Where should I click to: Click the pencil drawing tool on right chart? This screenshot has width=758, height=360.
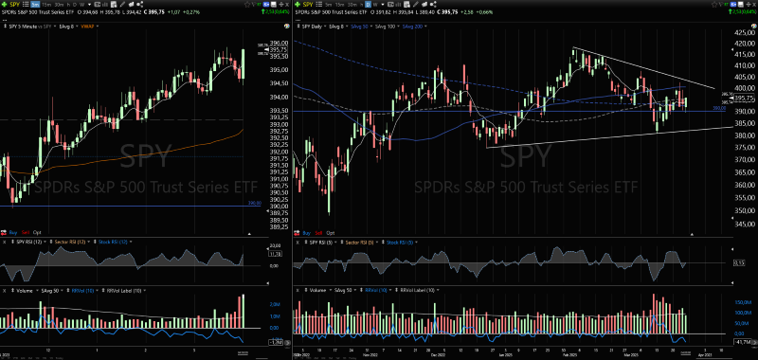(x=416, y=5)
